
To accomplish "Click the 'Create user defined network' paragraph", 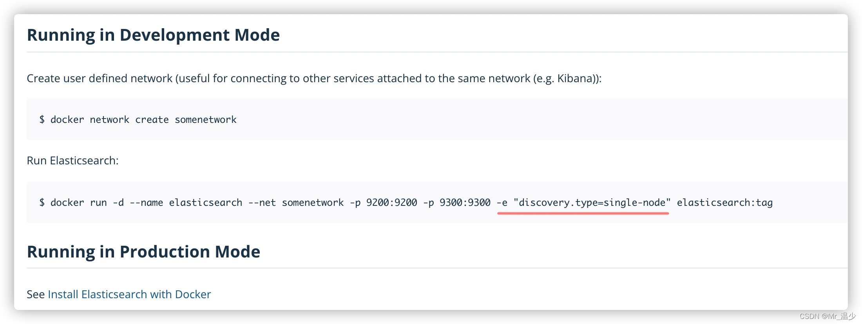I will click(314, 79).
